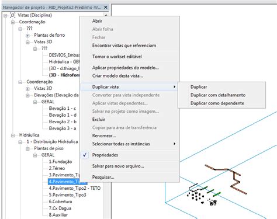The height and width of the screenshot is (219, 277).
Task: Collapse the ??? node under top Coordenação
Action: (x=20, y=29)
